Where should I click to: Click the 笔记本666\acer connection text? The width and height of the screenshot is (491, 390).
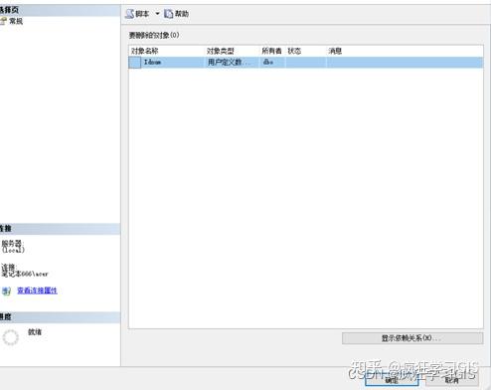[25, 274]
